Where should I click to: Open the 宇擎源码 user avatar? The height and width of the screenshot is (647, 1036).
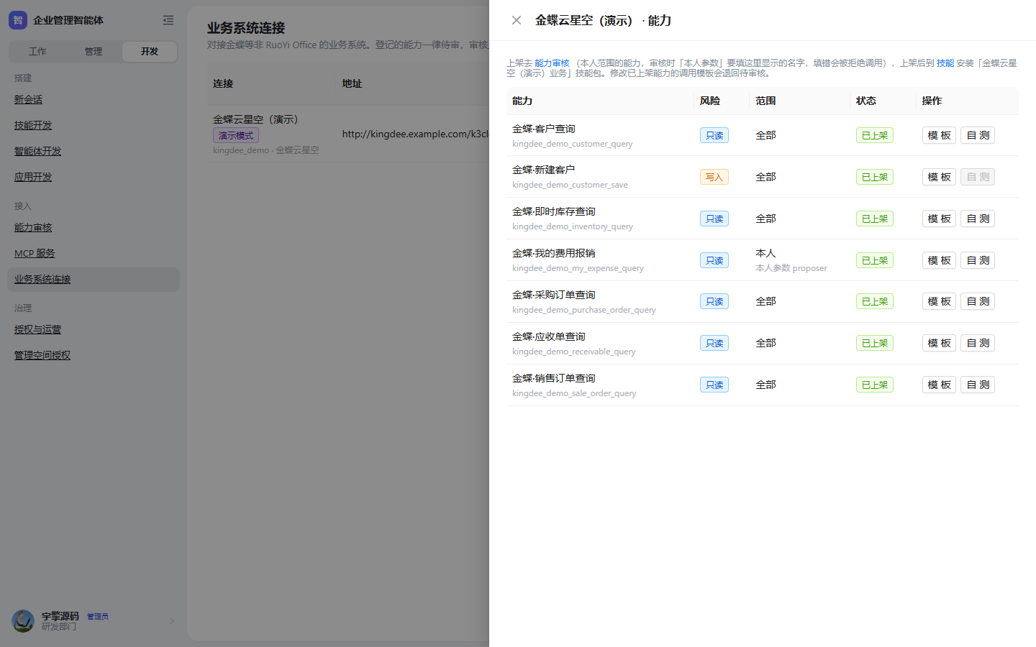click(x=23, y=621)
